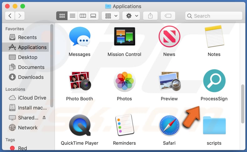Open the News app icon
Viewport: 247px width, 152px height.
click(x=169, y=37)
